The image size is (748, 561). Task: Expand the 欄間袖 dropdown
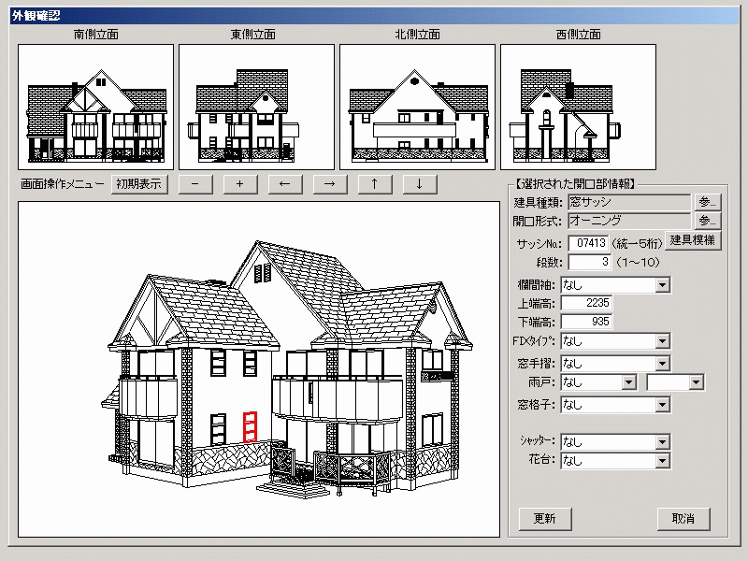(663, 285)
